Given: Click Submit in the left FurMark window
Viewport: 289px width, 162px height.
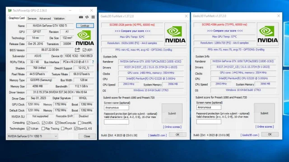Looking at the screenshot, I should pos(172,113).
